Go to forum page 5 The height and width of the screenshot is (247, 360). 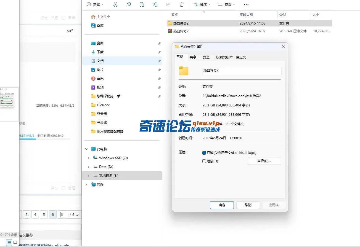44,214
